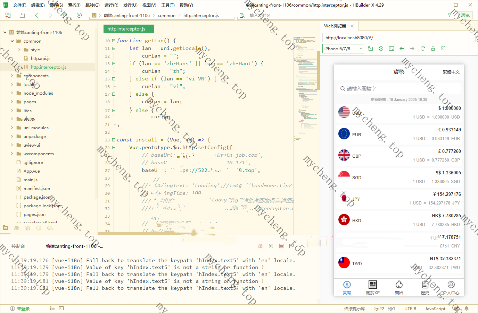Screen dimensions: 478x313
Task: Click the green run play icon
Action: click(x=79, y=15)
